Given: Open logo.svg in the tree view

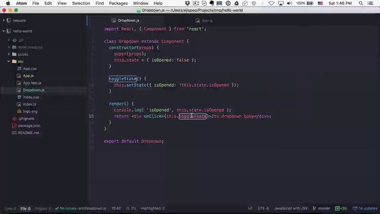Looking at the screenshot, I should pos(30,111).
